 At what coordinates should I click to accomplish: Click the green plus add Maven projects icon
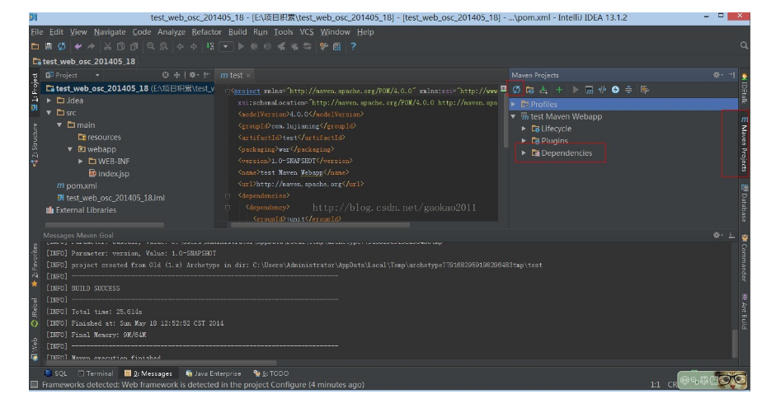click(x=559, y=89)
